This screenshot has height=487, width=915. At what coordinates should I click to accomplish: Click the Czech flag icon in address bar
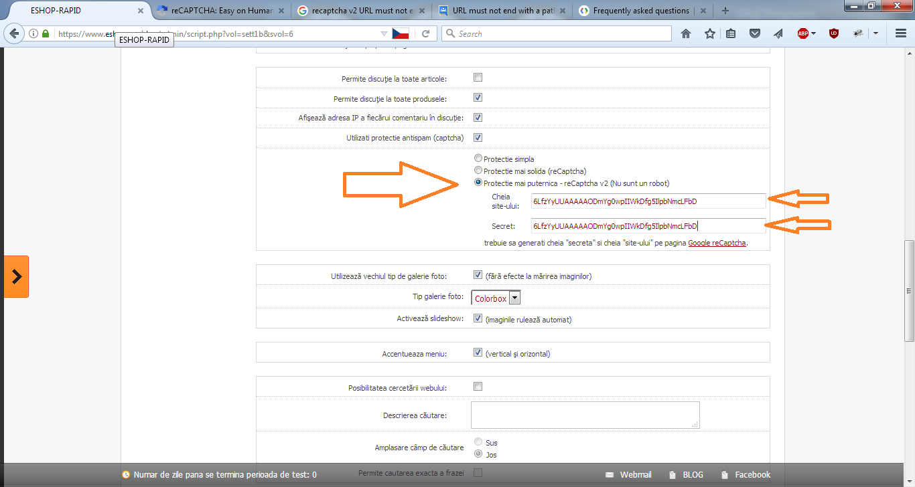(x=401, y=33)
